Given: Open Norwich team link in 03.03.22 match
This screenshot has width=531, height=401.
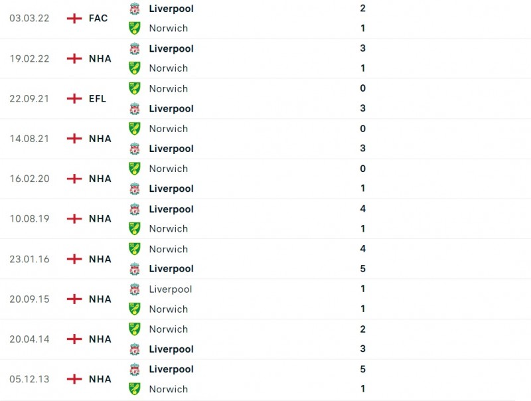Looking at the screenshot, I should tap(169, 29).
